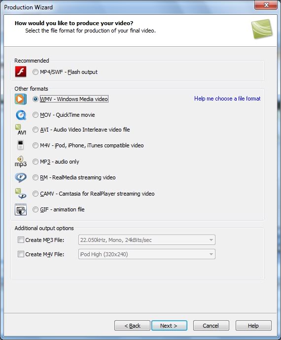Proceed with the Next button
The image size is (281, 340).
click(x=169, y=326)
